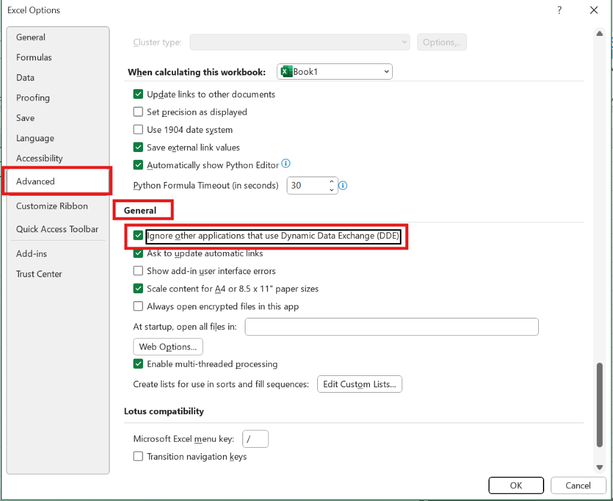Viewport: 613px width, 501px height.
Task: Confirm with the OK button
Action: point(516,485)
